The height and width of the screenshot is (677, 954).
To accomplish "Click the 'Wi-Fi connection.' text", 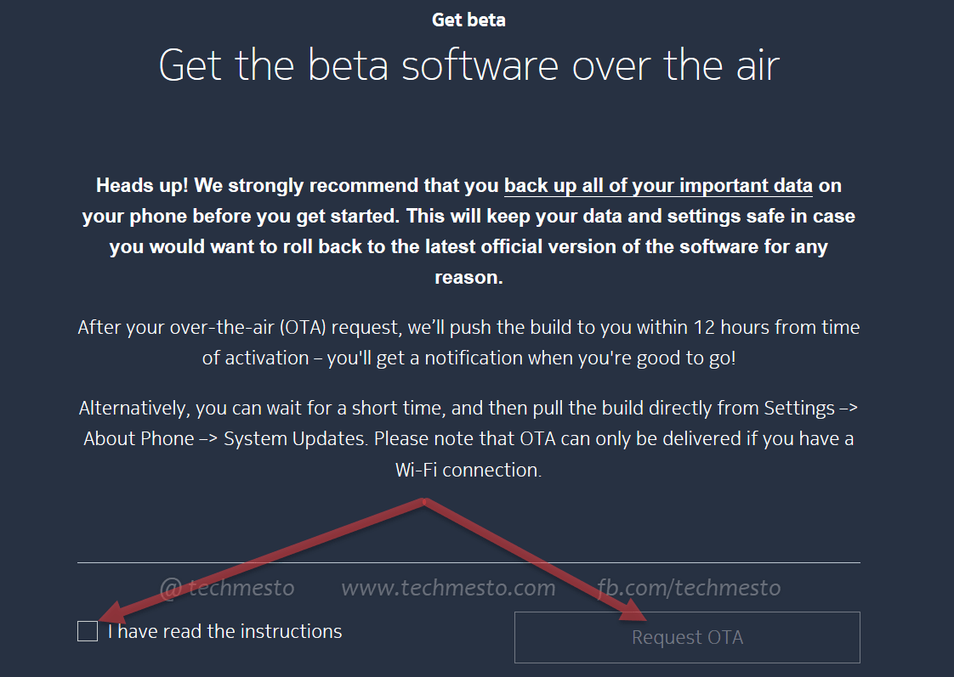I will coord(468,470).
